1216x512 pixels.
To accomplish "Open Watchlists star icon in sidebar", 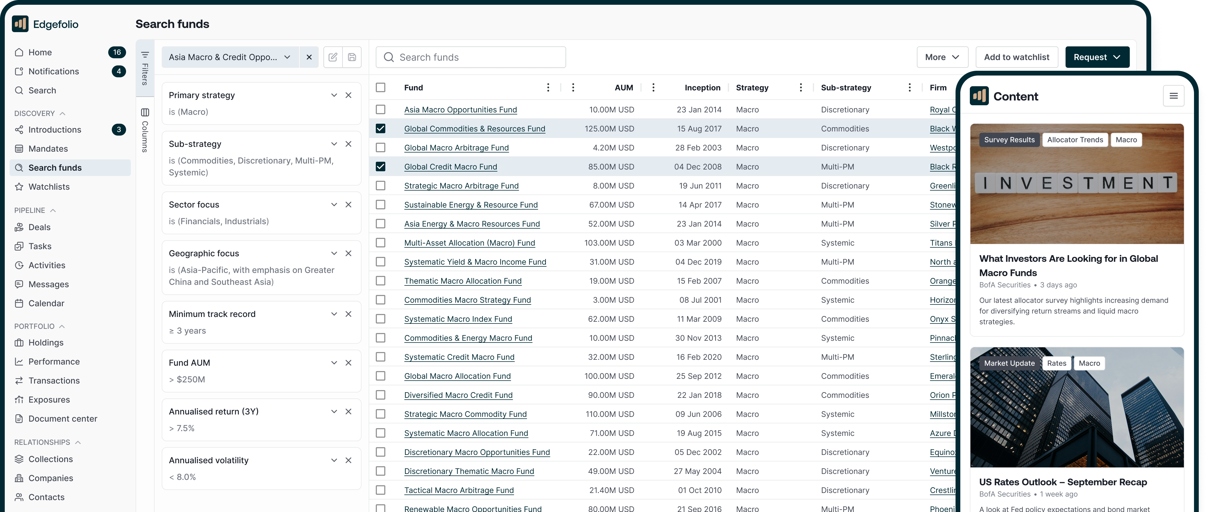I will 19,187.
